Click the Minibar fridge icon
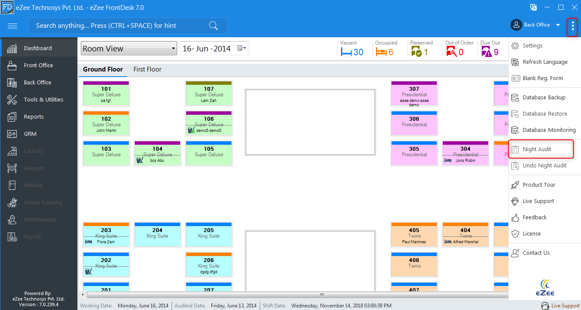The image size is (581, 310). click(x=12, y=185)
